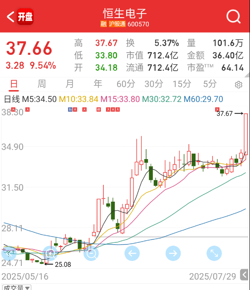The image size is (250, 290).
Task: Jump back with double left arrow button
Action: [9, 253]
